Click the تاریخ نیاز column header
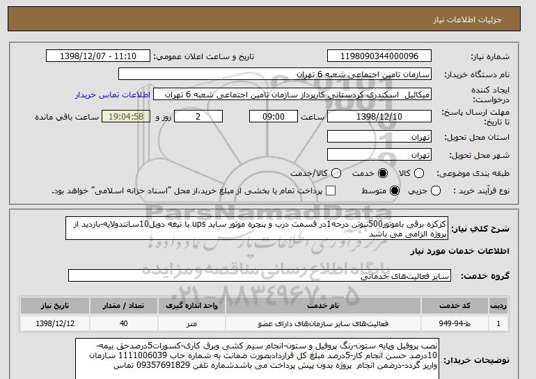The image size is (536, 379). (55, 305)
